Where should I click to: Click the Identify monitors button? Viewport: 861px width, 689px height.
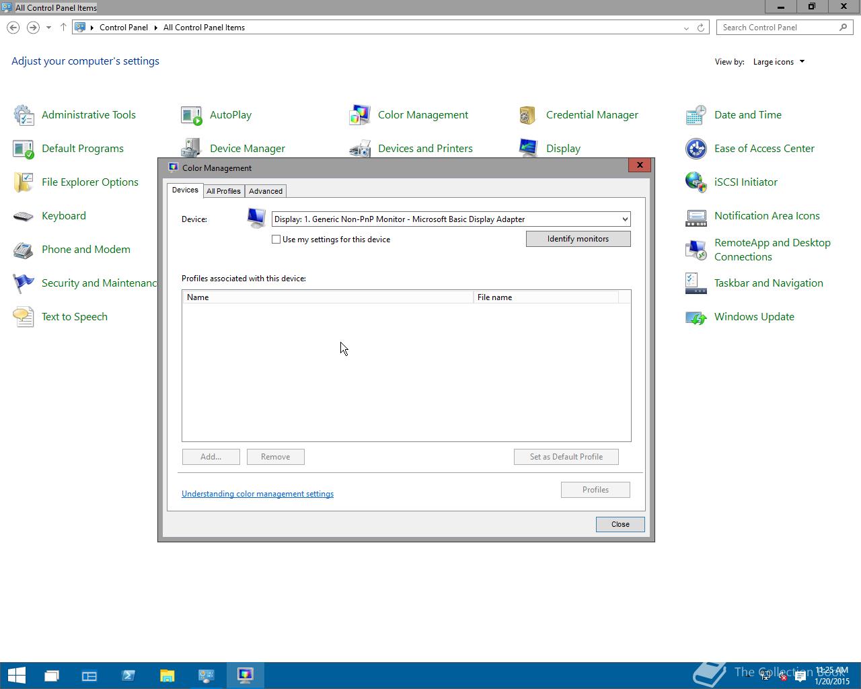coord(578,239)
